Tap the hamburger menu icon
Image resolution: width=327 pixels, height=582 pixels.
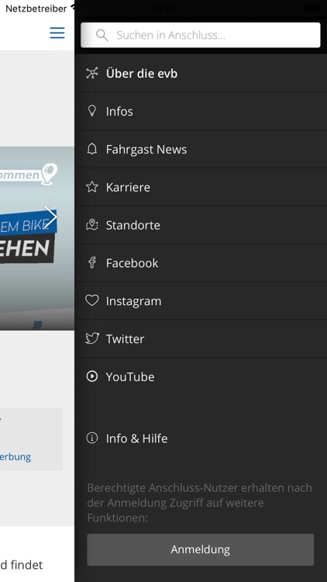tap(57, 33)
